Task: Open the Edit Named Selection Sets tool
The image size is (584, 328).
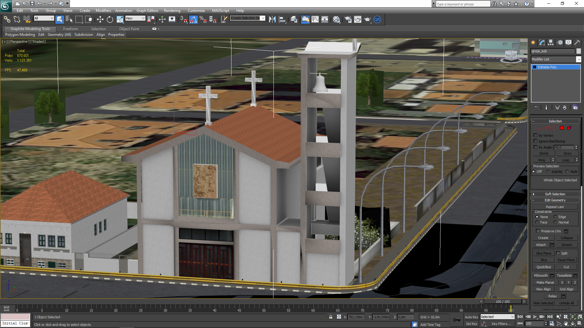Action: coord(224,19)
